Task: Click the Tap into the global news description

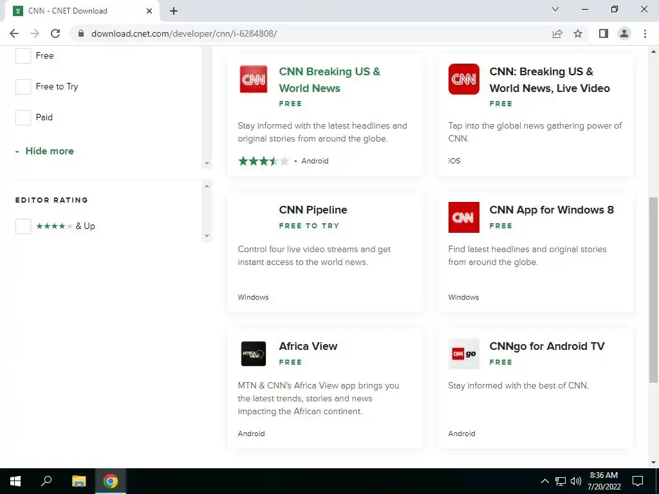Action: click(535, 132)
